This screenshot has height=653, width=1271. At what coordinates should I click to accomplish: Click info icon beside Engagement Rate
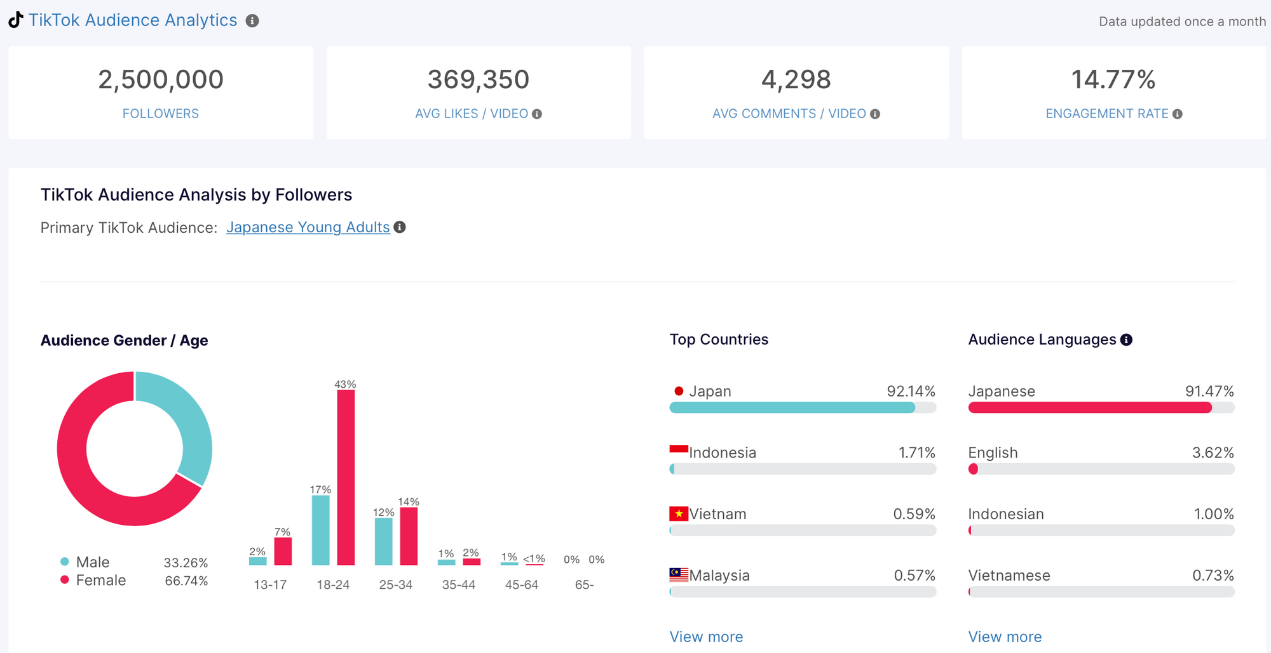click(x=1178, y=114)
